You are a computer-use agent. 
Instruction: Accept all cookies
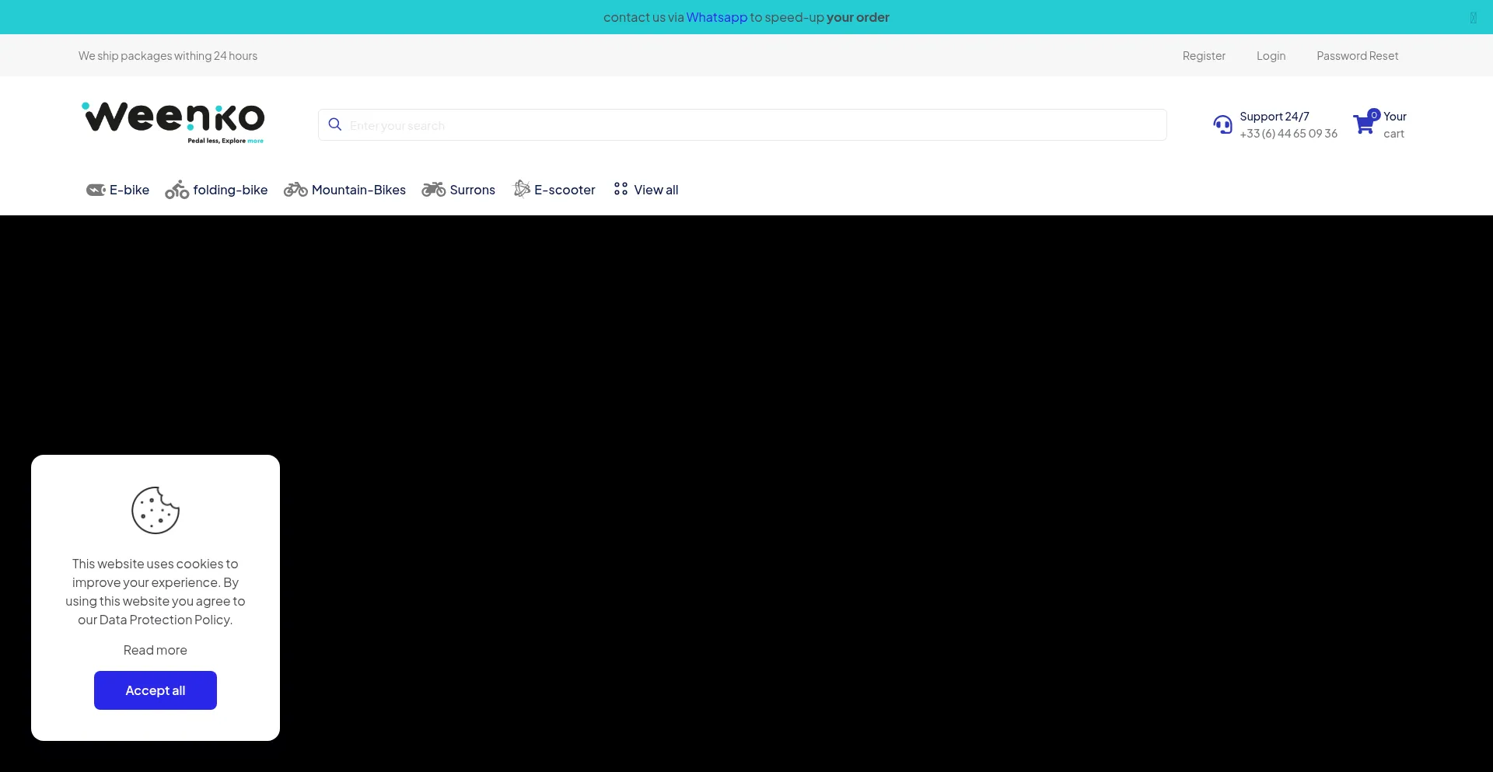tap(156, 690)
